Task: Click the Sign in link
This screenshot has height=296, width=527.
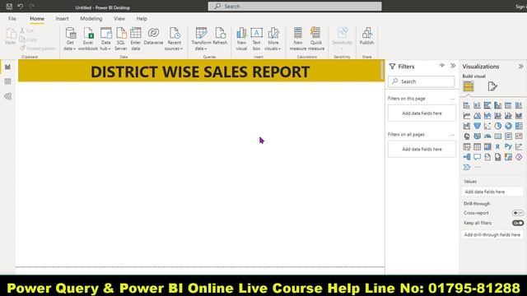Action: tap(520, 7)
